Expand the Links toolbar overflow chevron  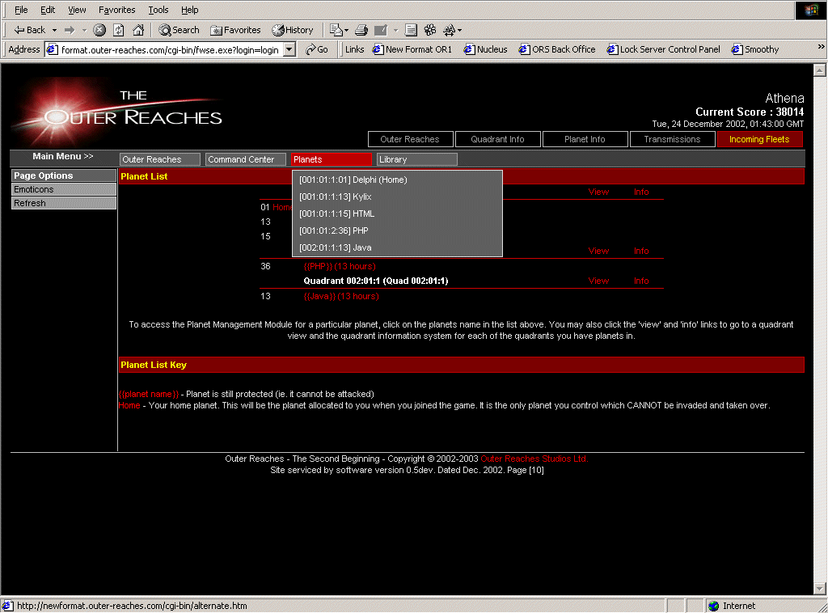821,48
